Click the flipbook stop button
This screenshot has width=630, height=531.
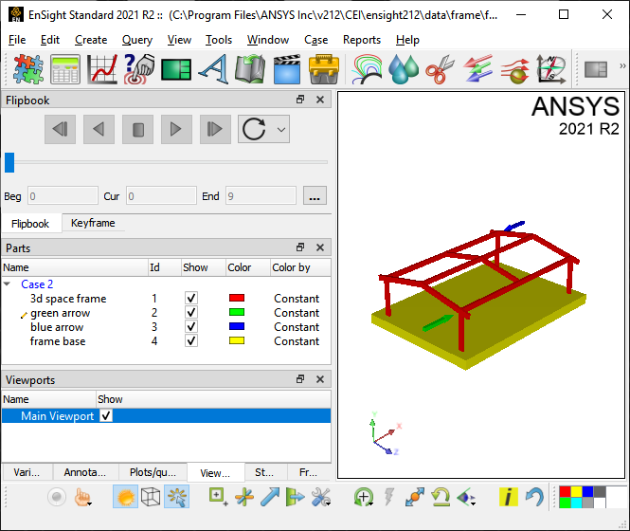coord(137,130)
